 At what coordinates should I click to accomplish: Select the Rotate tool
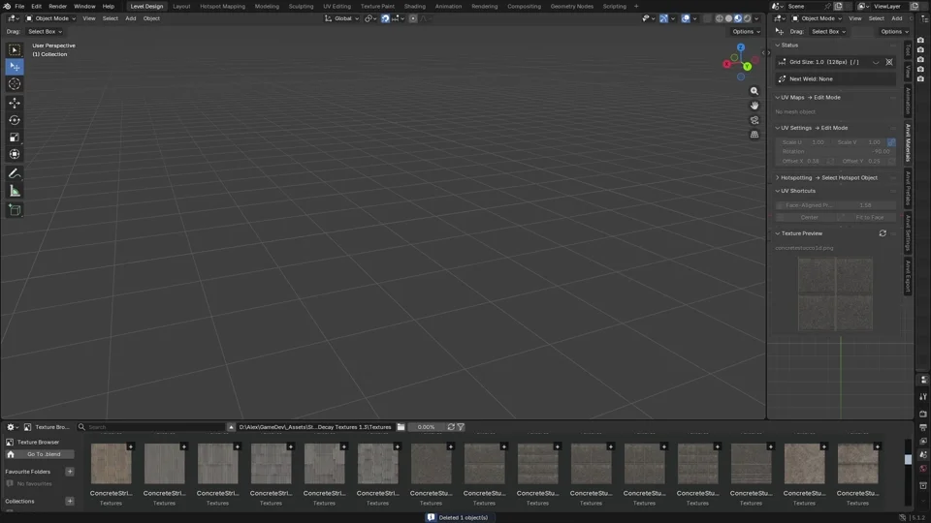pos(15,120)
